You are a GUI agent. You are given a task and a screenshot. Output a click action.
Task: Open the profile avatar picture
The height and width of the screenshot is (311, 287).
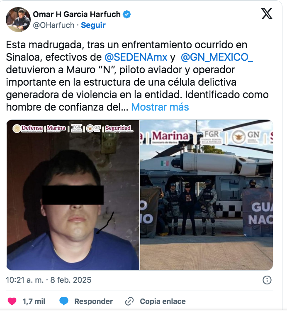point(18,20)
